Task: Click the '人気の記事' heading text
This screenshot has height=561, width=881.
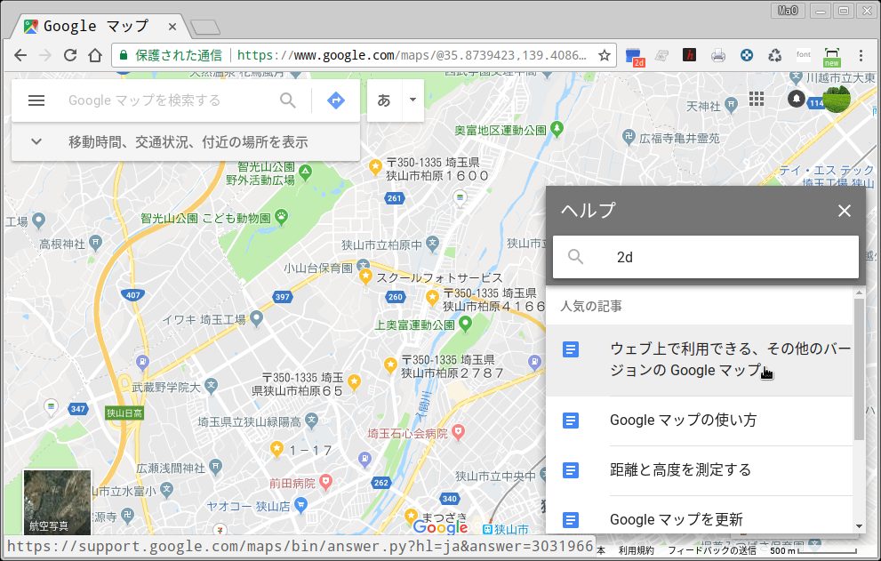Action: pyautogui.click(x=591, y=307)
